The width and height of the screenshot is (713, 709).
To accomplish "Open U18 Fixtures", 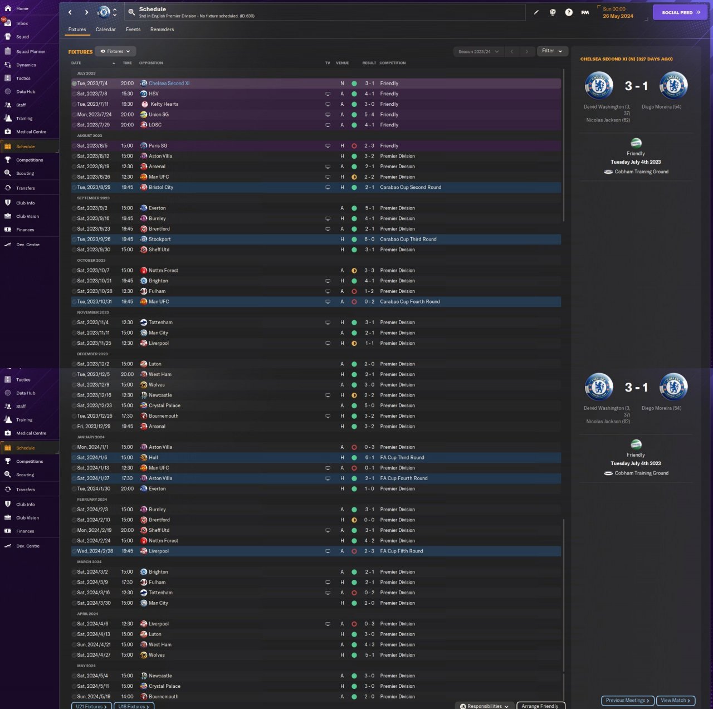I will pos(134,706).
